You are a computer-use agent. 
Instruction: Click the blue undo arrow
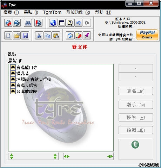pos(78,23)
